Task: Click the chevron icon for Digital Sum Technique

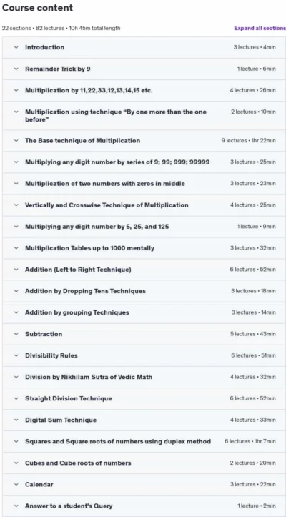Action: pyautogui.click(x=16, y=420)
